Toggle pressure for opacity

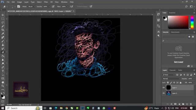53,6
